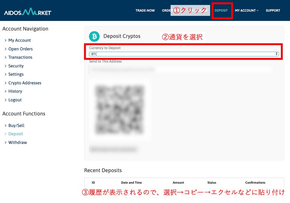Open Security settings link

click(x=16, y=66)
